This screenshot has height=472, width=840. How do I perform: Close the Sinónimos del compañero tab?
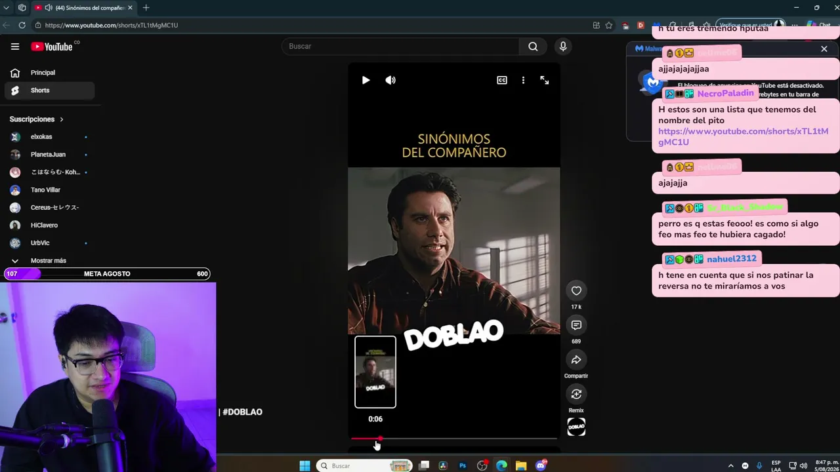pyautogui.click(x=130, y=8)
